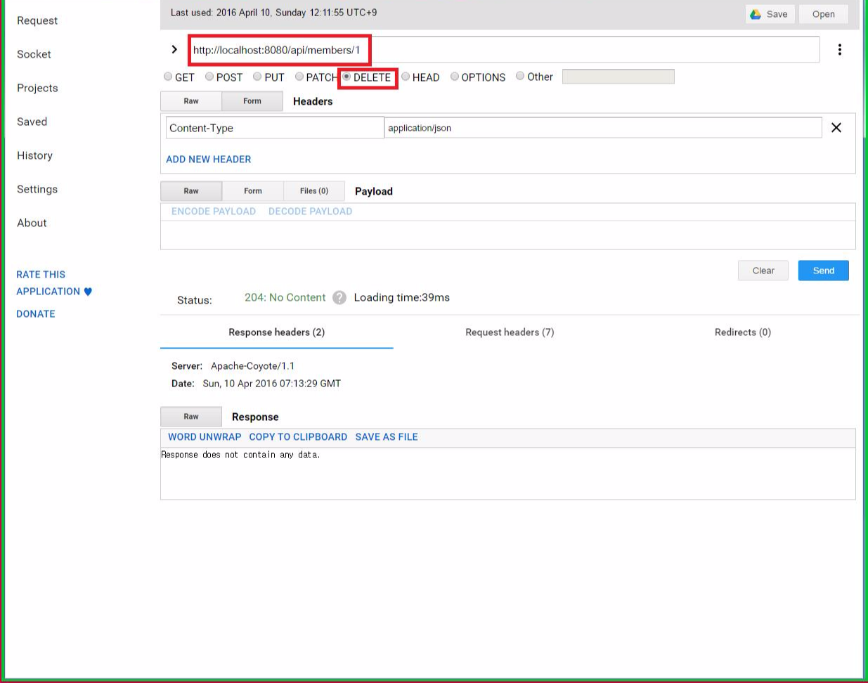Select the OPTIONS method radio button
This screenshot has width=868, height=683.
[x=455, y=77]
